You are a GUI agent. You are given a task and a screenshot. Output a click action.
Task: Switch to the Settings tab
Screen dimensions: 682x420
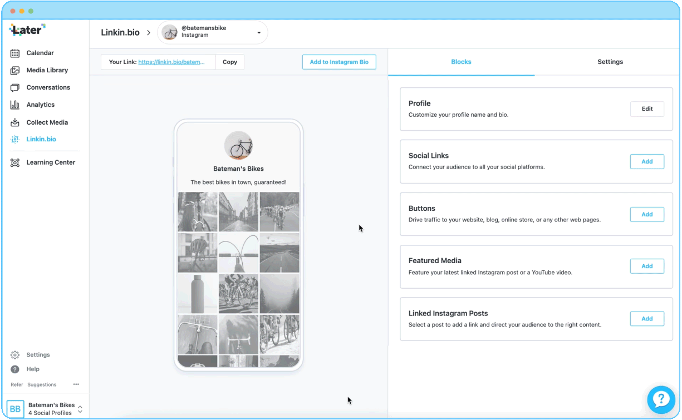pos(610,62)
